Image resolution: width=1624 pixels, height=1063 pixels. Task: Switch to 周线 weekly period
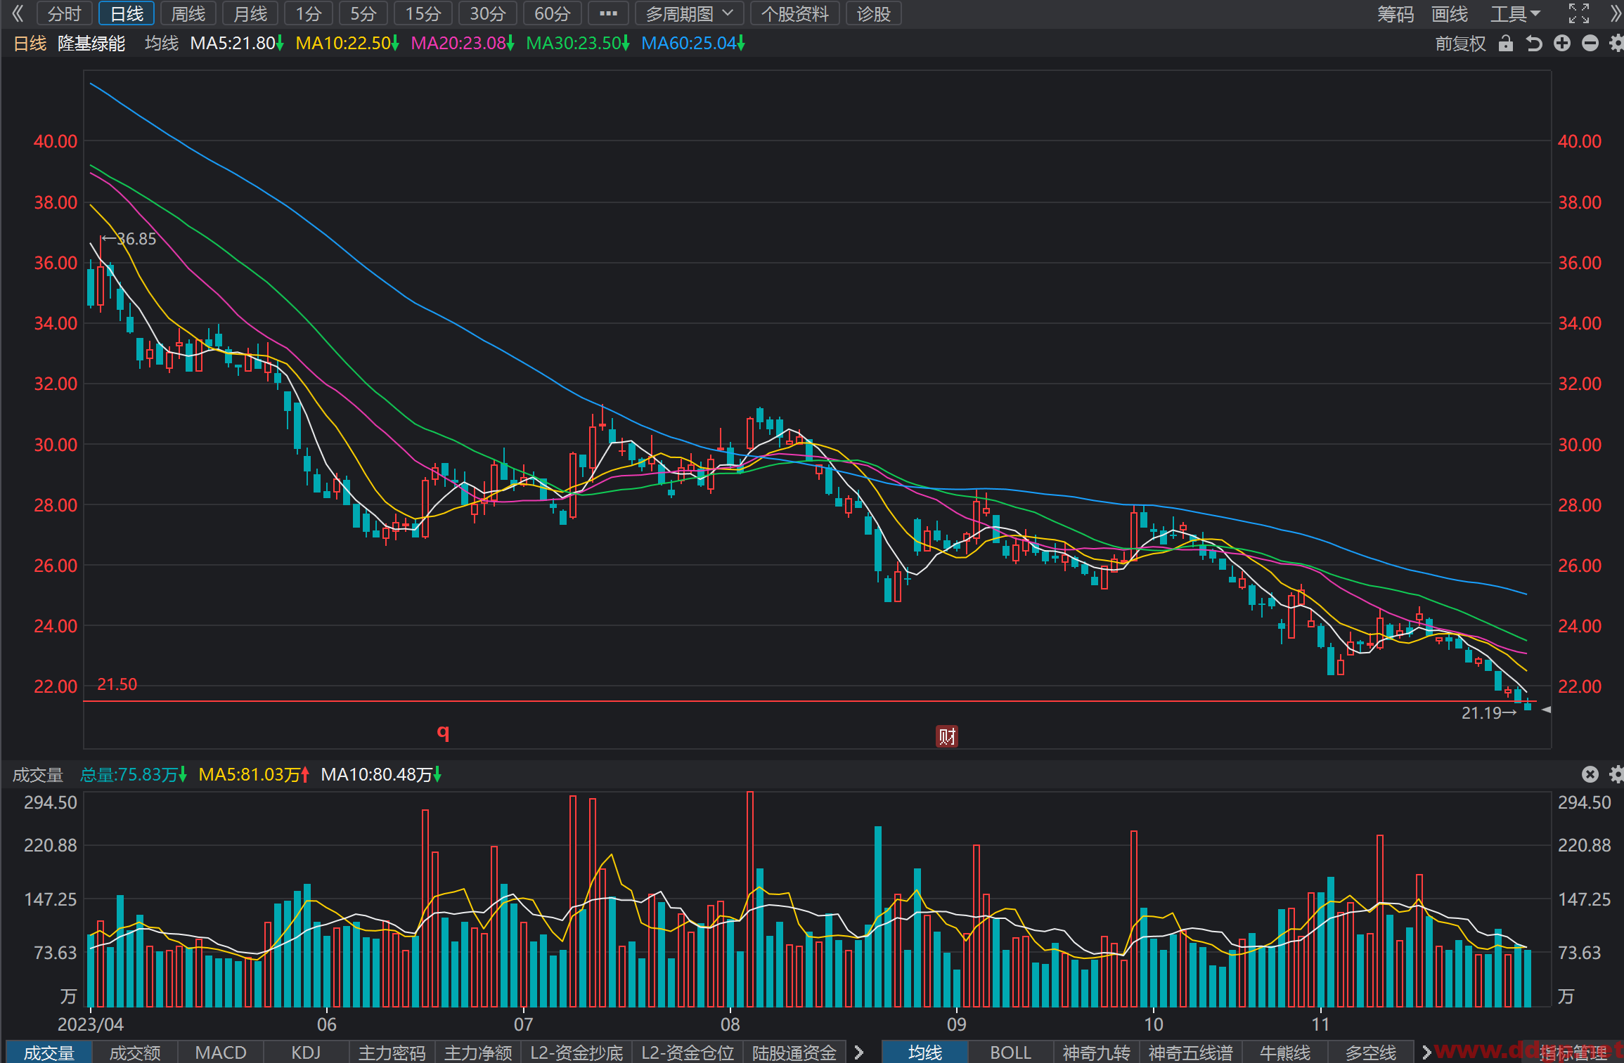(188, 13)
